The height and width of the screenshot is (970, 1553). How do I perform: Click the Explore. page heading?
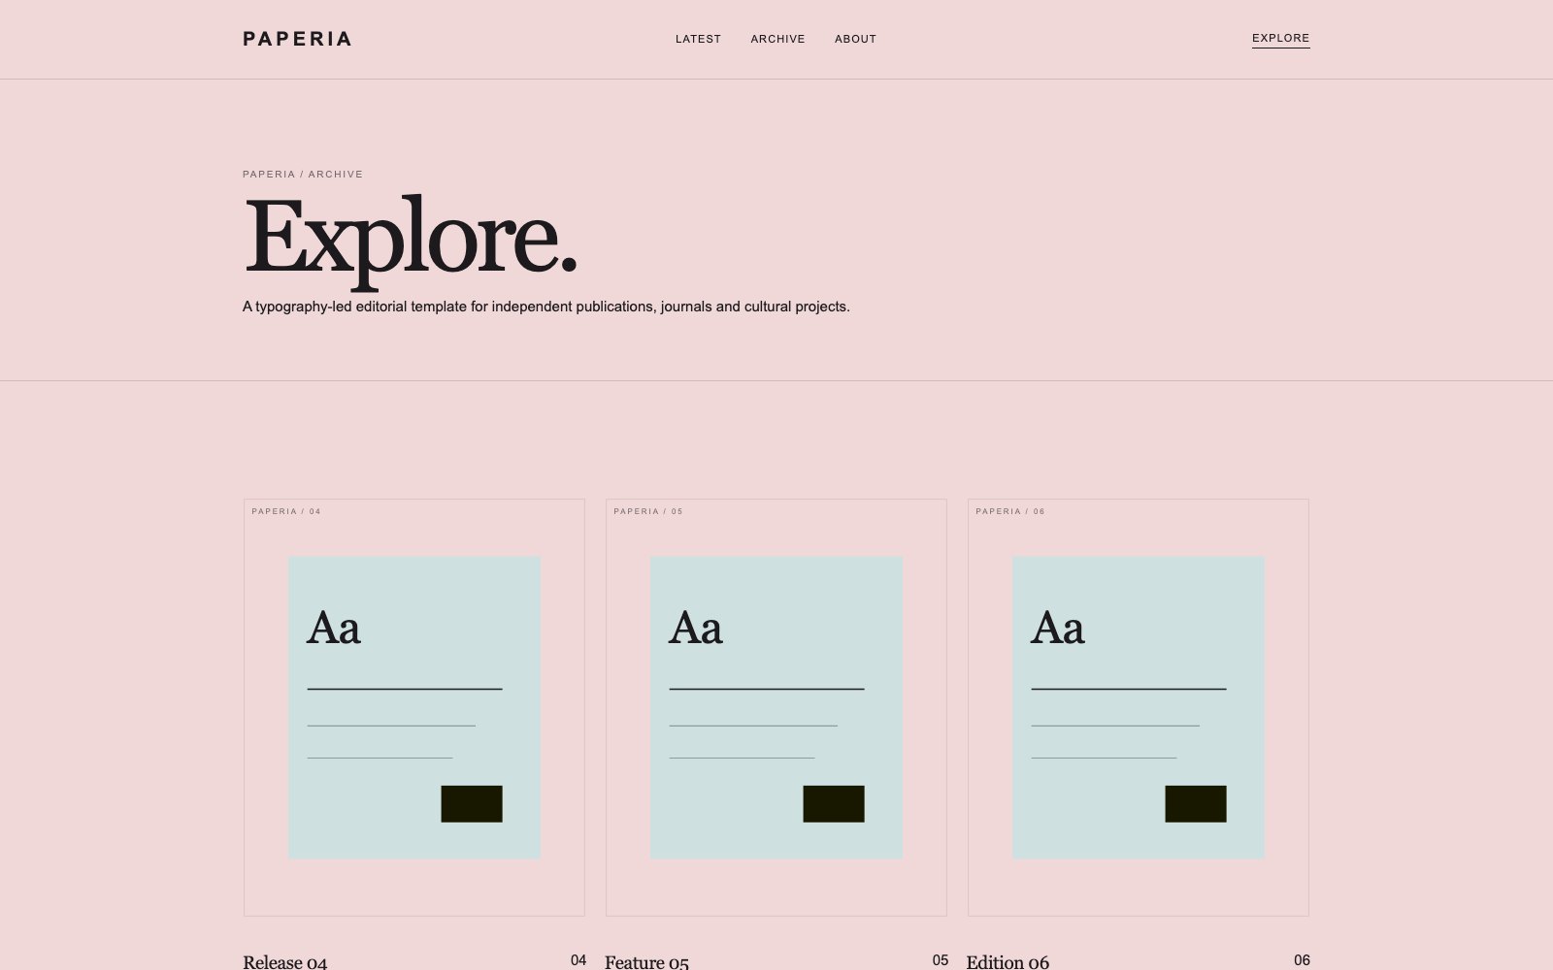click(x=411, y=240)
